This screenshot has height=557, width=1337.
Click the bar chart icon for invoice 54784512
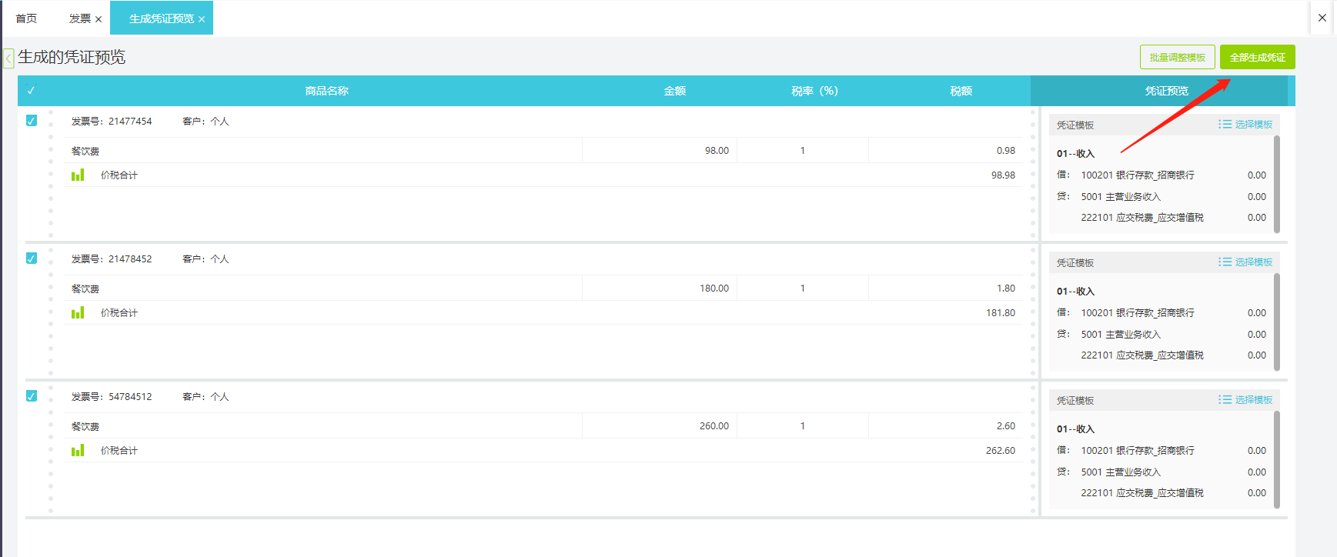78,451
